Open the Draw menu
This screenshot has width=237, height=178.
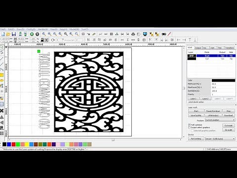tap(20, 29)
